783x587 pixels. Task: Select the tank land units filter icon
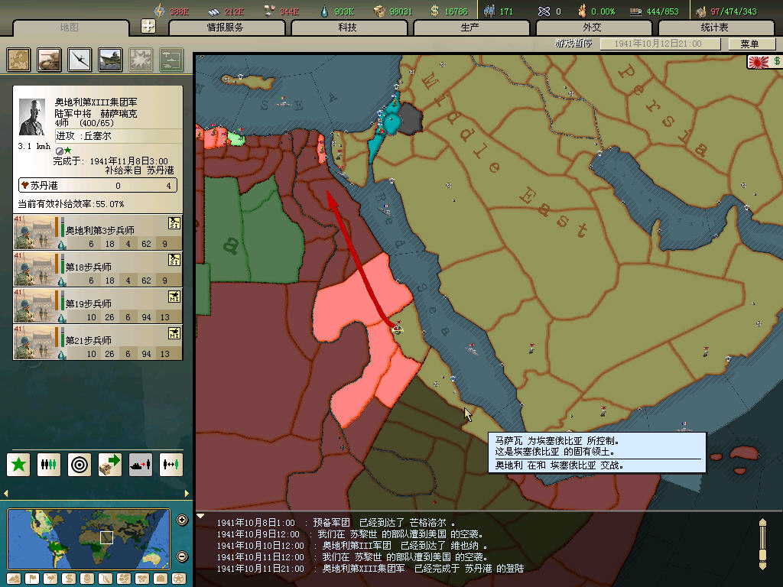click(x=50, y=60)
